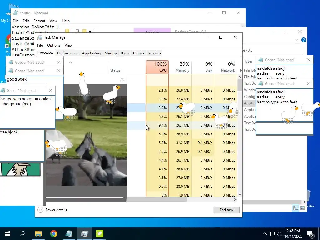
Task: Click the 'Version_DoNotEdit=1' line in Notepad
Action: (x=36, y=27)
